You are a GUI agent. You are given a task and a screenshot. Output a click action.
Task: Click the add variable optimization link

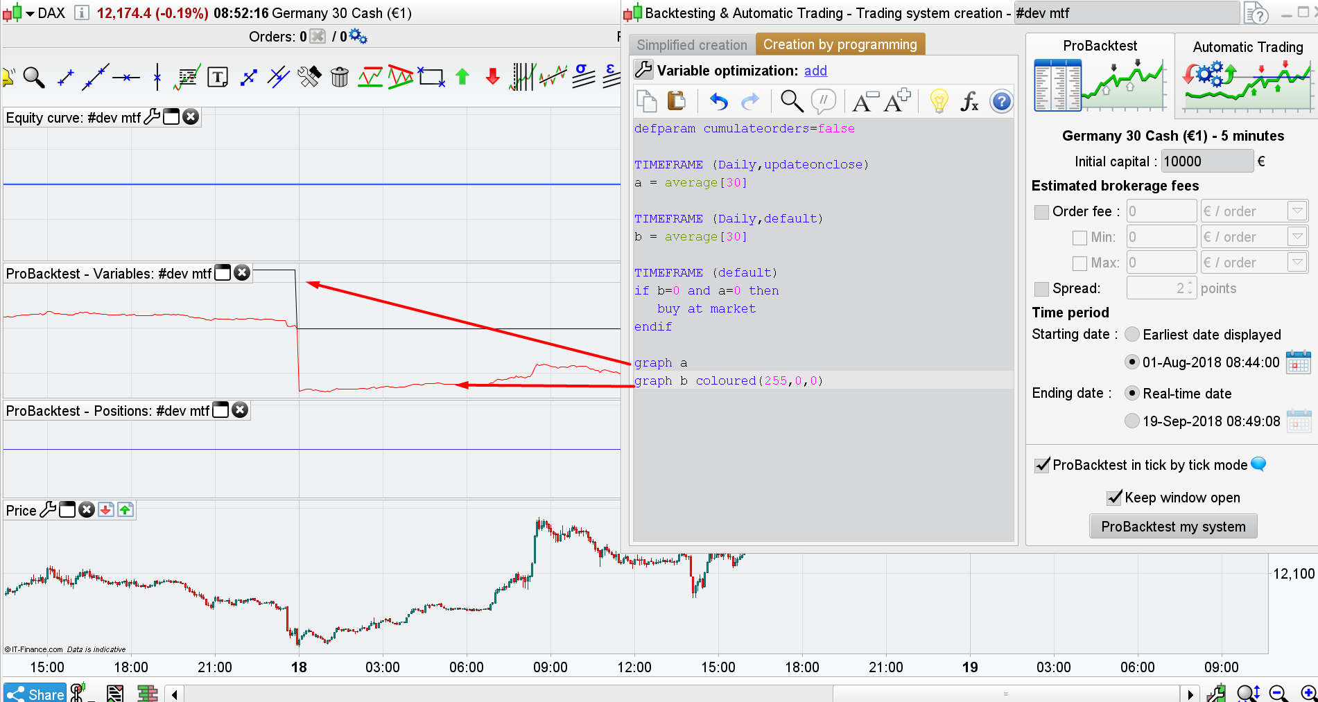[x=815, y=71]
